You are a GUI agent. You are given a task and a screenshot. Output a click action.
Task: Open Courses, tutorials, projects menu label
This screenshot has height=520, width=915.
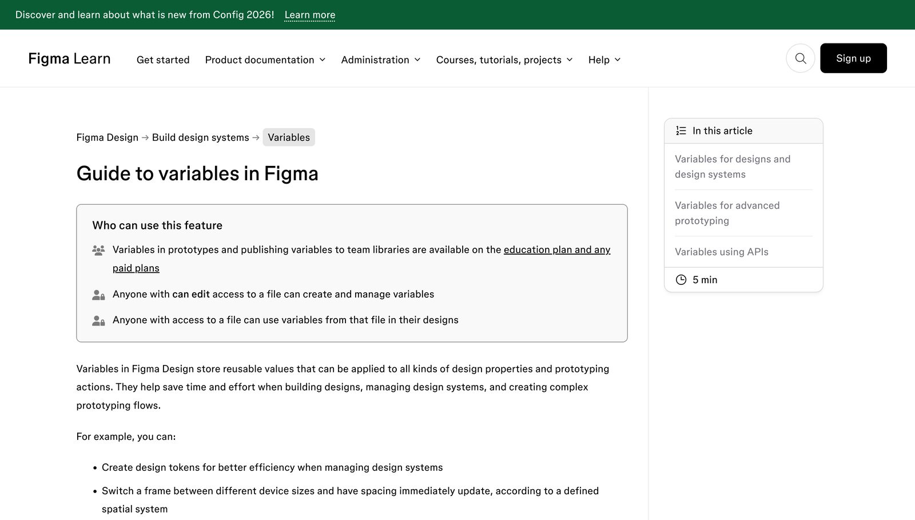(x=499, y=59)
